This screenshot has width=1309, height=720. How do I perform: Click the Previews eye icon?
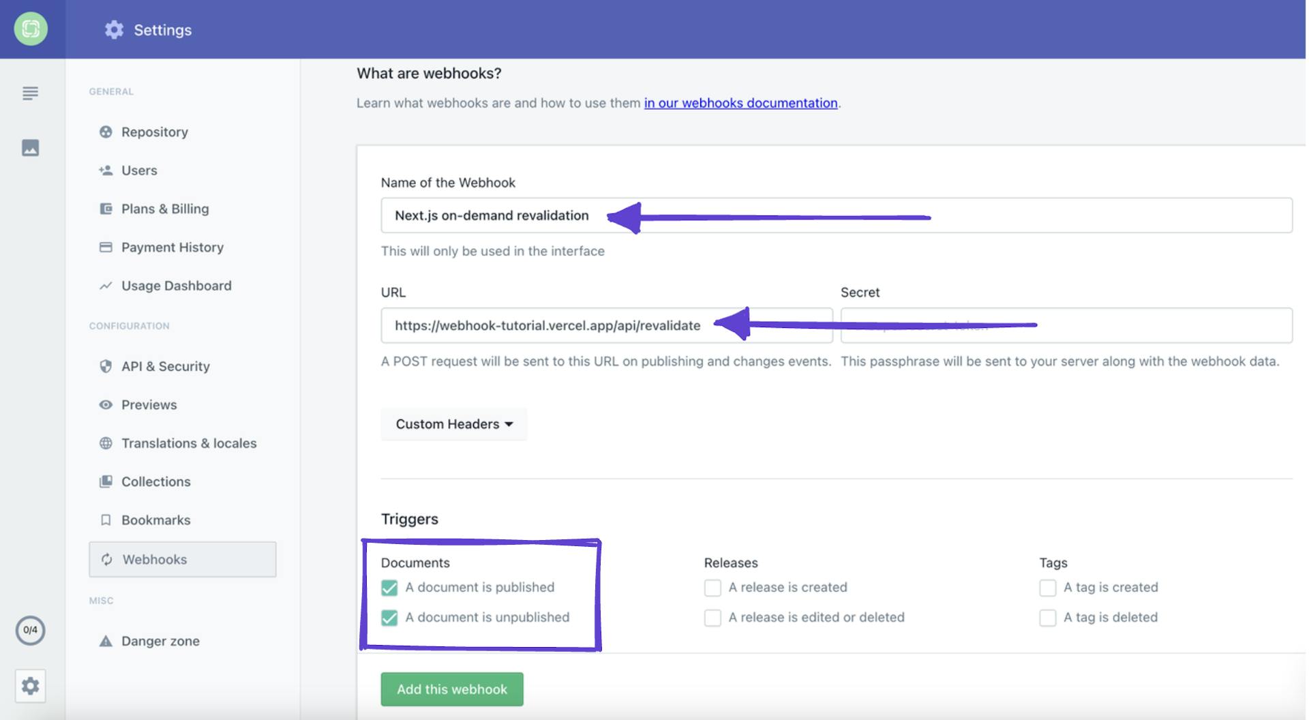point(106,404)
